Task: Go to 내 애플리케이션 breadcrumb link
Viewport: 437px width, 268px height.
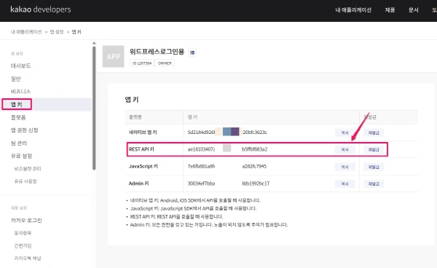Action: [26, 32]
